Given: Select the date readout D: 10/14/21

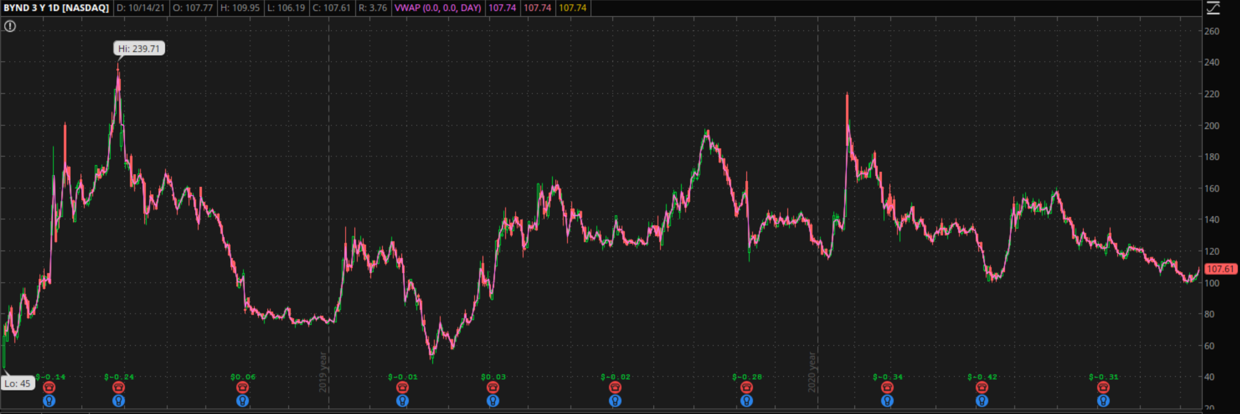Looking at the screenshot, I should [140, 8].
